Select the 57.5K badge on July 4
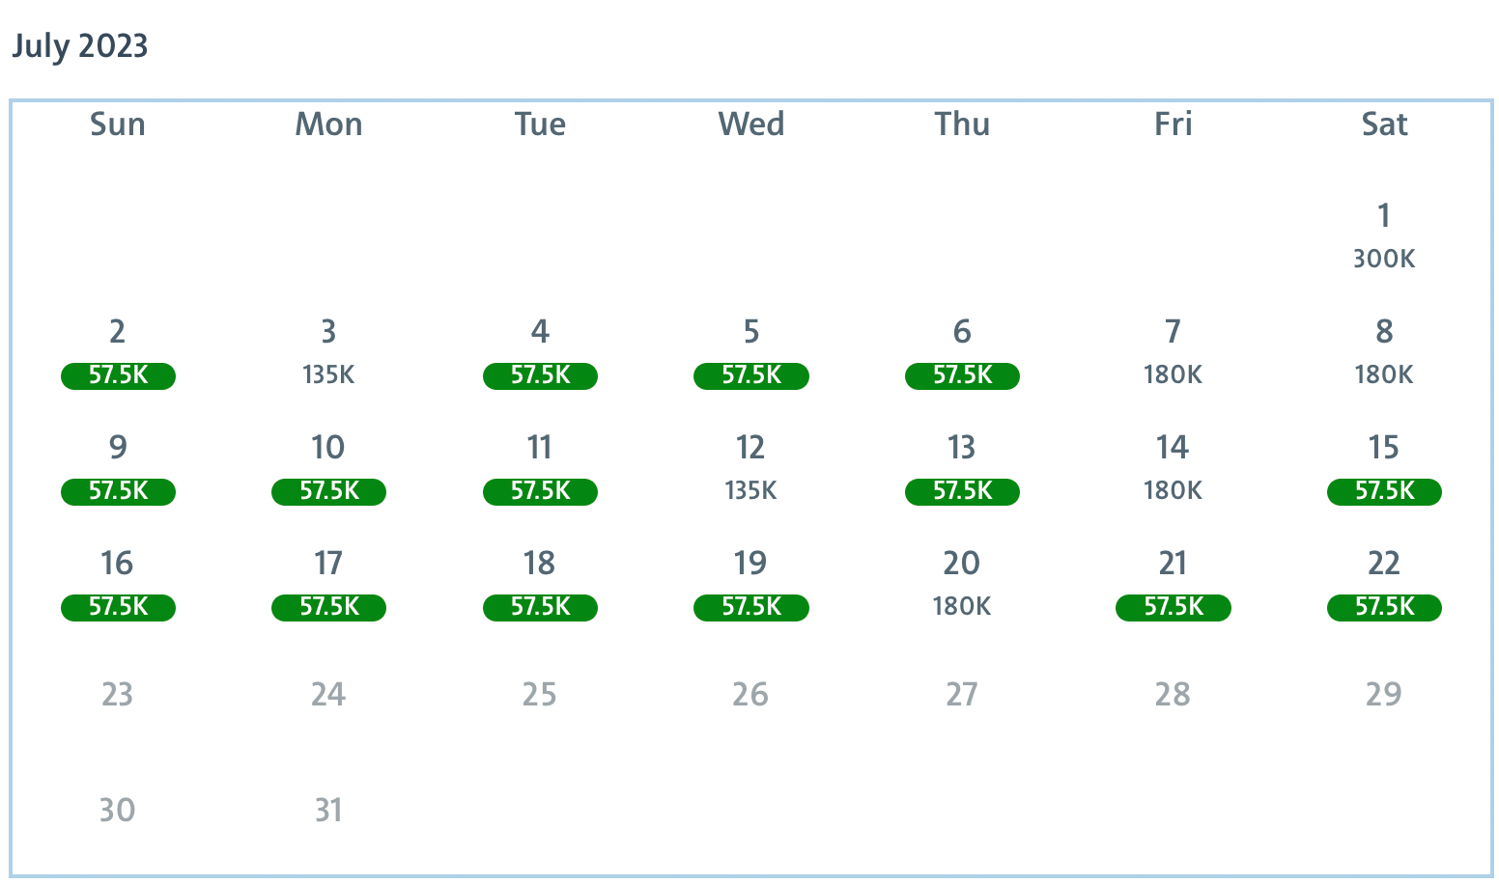The height and width of the screenshot is (884, 1499). (x=540, y=375)
